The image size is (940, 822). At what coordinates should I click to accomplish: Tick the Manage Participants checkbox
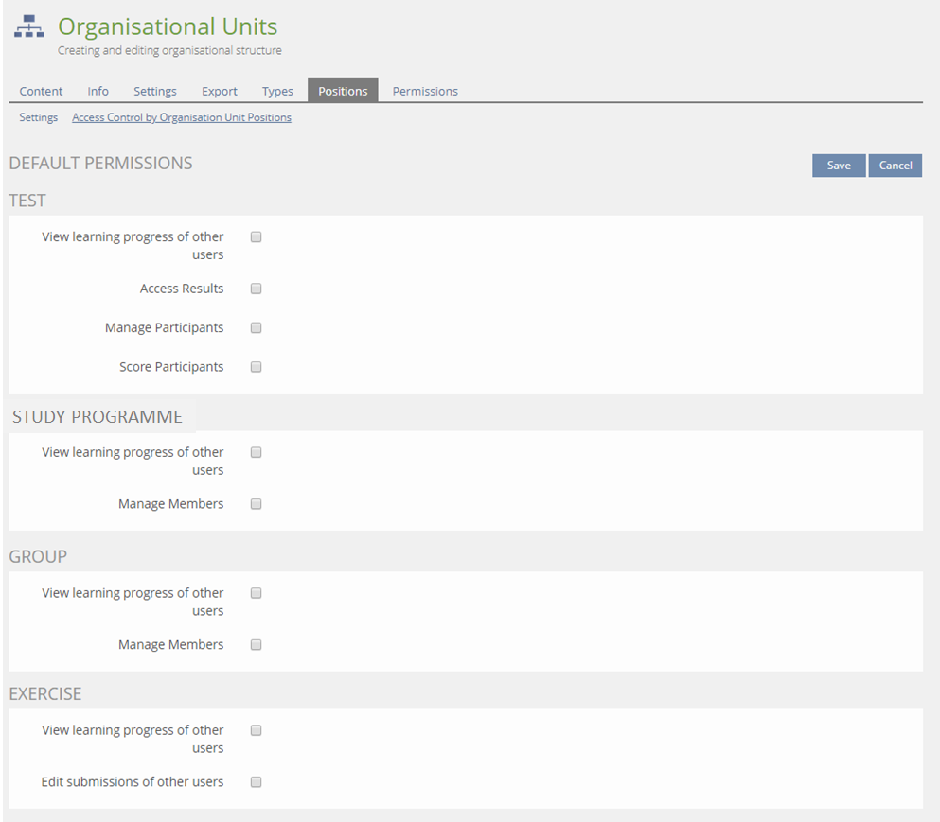(256, 328)
